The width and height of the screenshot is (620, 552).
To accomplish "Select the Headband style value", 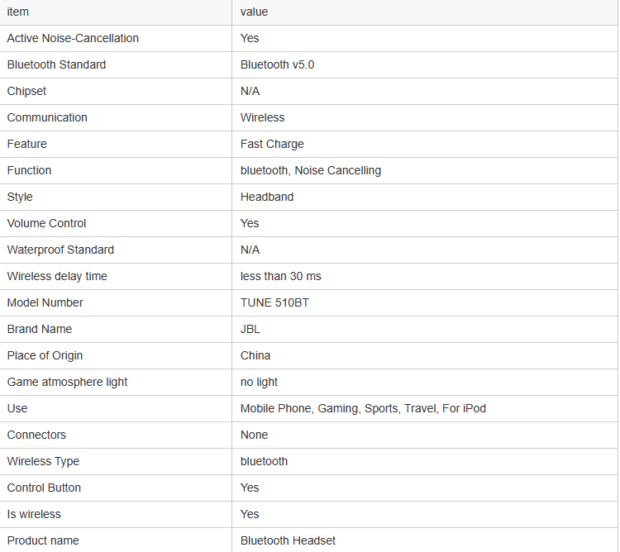I will click(267, 197).
